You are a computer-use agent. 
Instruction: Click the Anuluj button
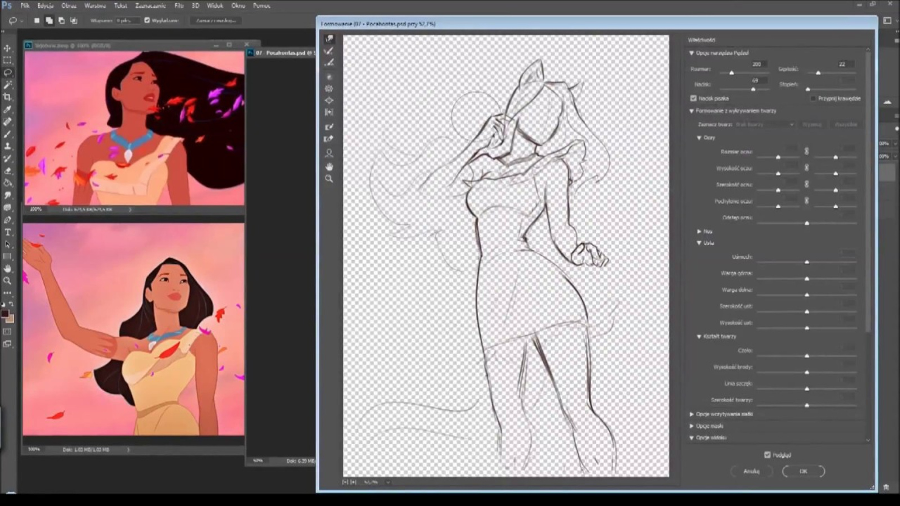[751, 471]
